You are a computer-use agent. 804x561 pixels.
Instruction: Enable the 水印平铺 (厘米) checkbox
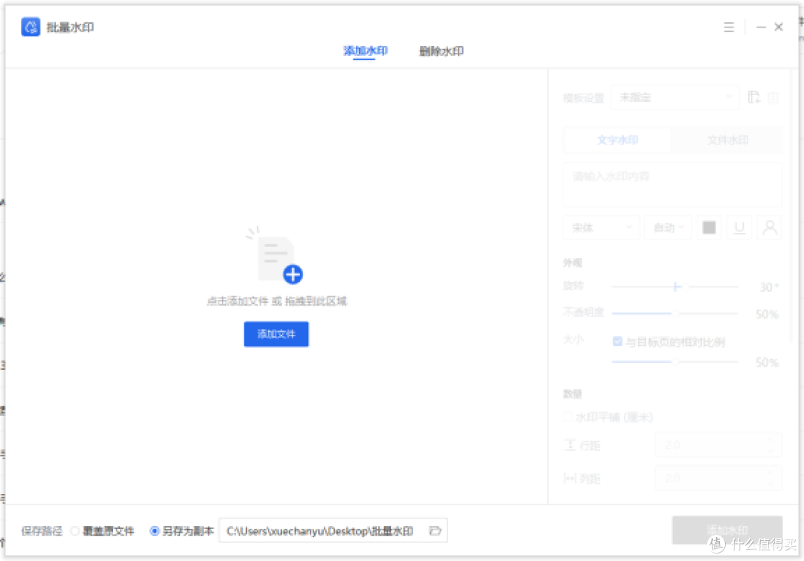coord(567,417)
